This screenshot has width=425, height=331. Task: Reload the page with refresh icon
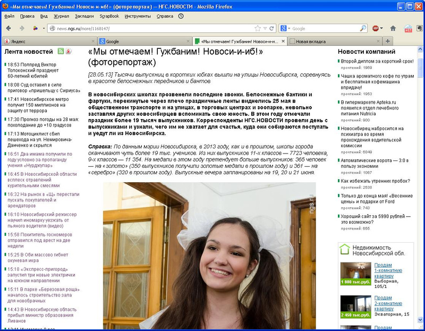point(273,28)
